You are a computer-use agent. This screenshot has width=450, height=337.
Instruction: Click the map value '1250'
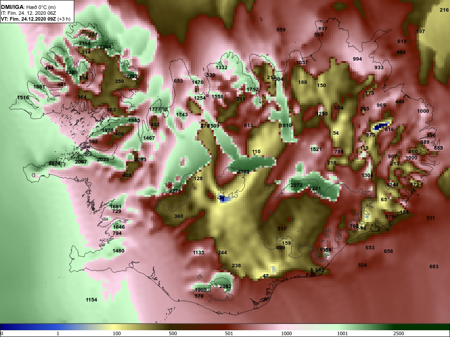tap(322, 114)
